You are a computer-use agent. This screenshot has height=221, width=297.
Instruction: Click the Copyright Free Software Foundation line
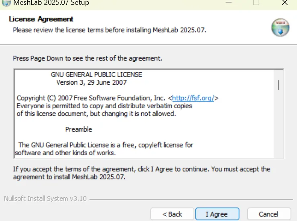pyautogui.click(x=118, y=98)
